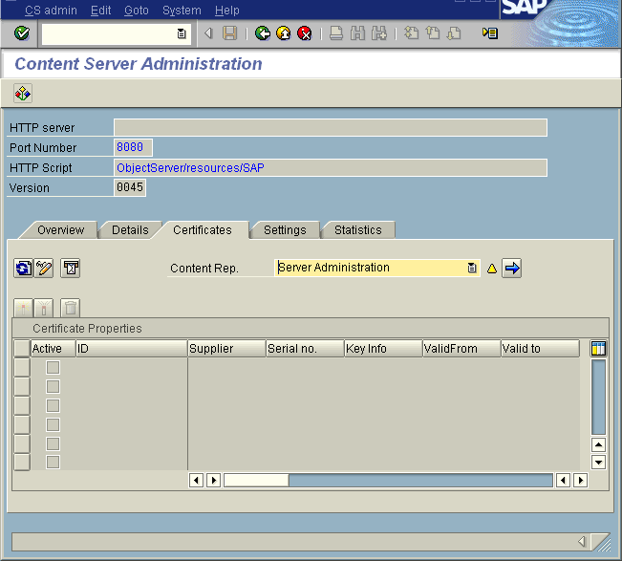Click the yellow warning triangle icon
Screen dimensions: 622x561
click(492, 269)
